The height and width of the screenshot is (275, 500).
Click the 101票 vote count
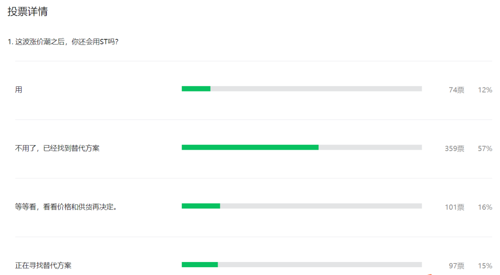point(455,207)
